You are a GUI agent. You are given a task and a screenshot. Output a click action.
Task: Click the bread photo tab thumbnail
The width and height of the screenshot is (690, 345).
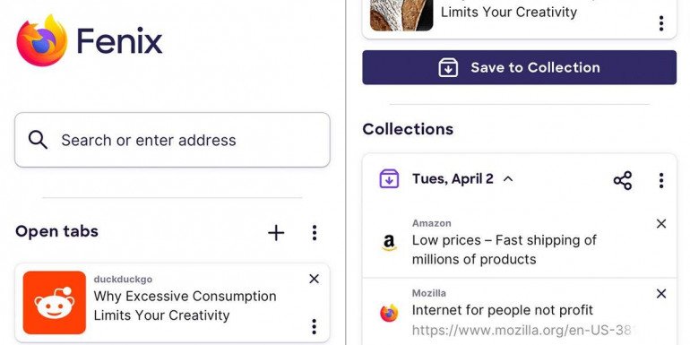point(401,15)
